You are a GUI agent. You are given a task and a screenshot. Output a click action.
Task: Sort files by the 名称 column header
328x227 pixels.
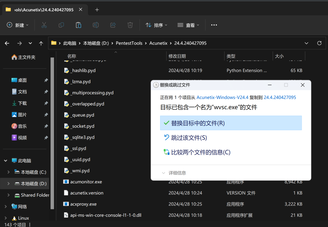[x=71, y=56]
